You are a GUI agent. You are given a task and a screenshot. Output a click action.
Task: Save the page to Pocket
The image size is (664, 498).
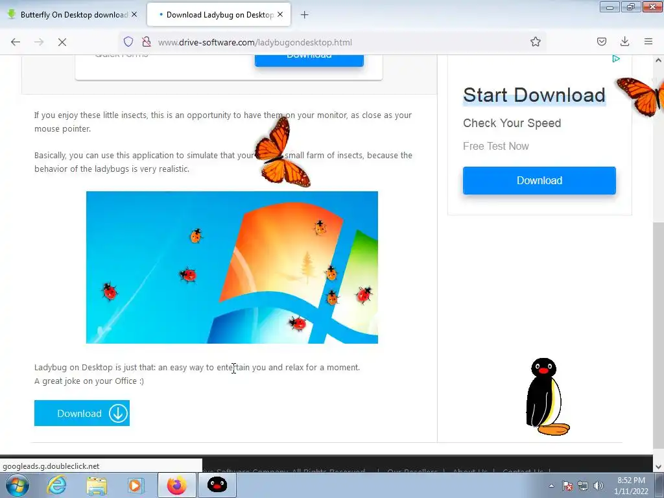[601, 42]
